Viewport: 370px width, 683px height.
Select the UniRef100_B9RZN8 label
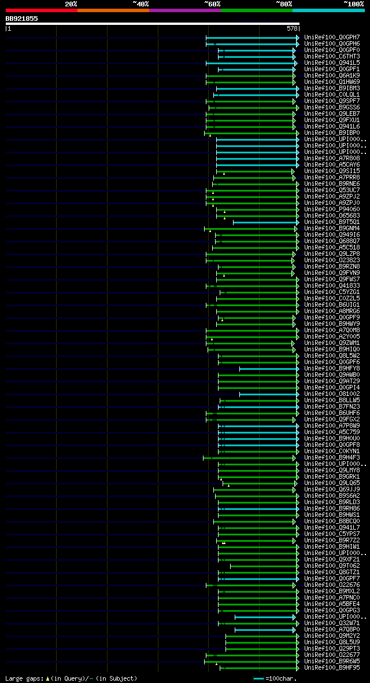coord(332,267)
